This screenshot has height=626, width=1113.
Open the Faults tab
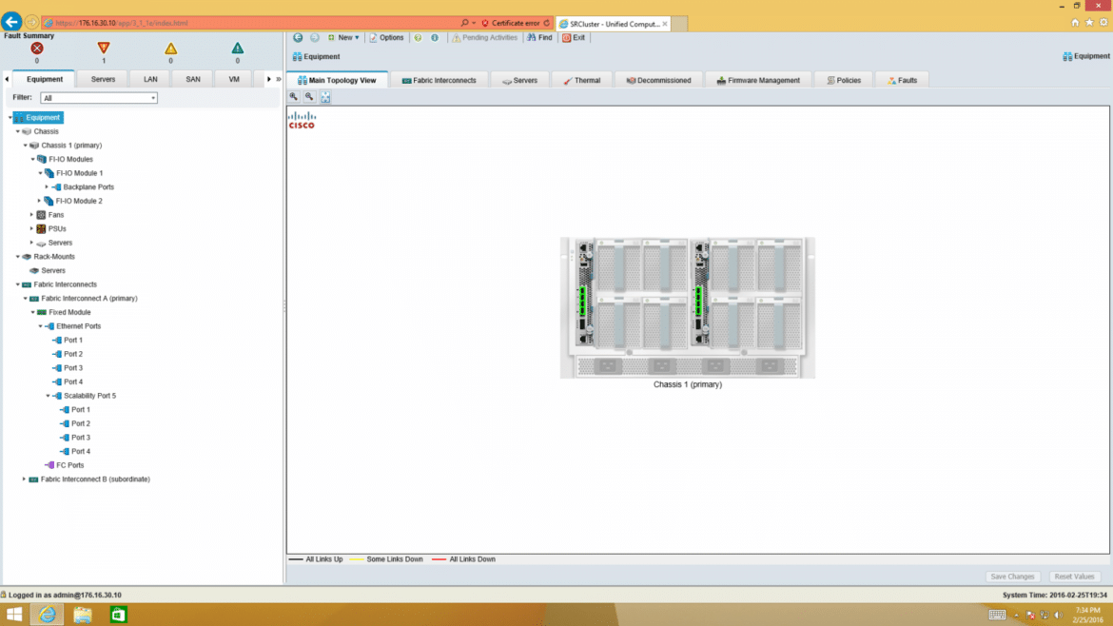coord(902,80)
